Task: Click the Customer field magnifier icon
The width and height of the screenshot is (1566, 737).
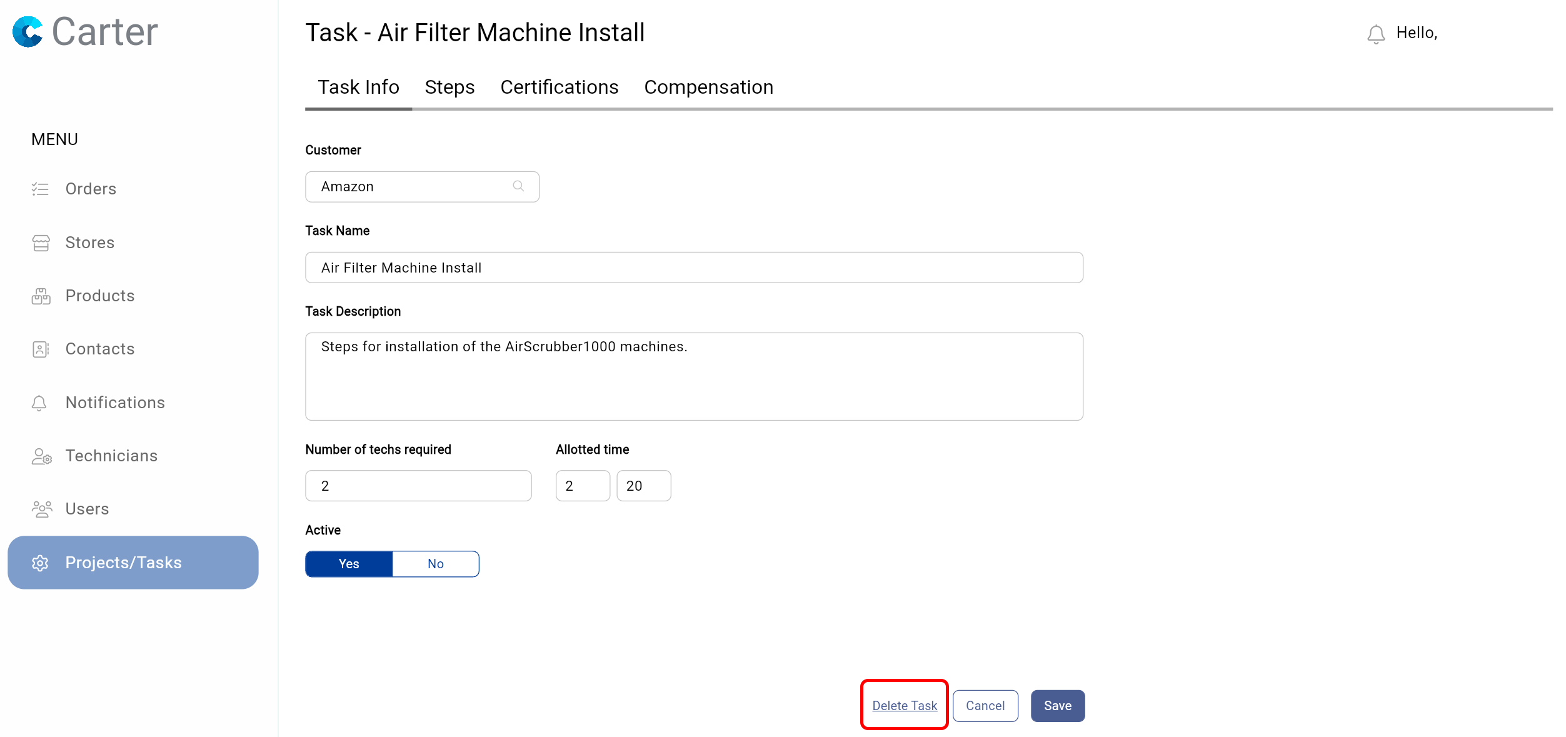Action: click(518, 186)
